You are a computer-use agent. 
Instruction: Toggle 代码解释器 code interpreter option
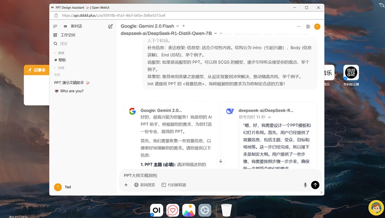tap(174, 185)
